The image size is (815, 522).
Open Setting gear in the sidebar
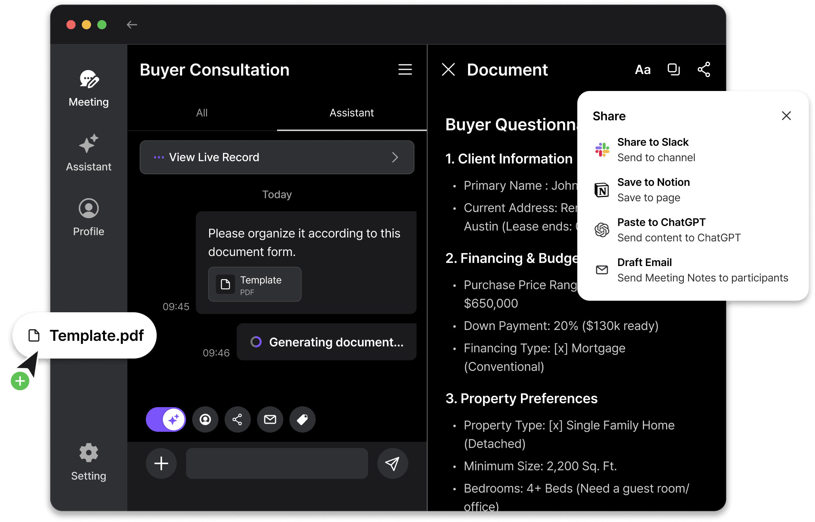[88, 461]
